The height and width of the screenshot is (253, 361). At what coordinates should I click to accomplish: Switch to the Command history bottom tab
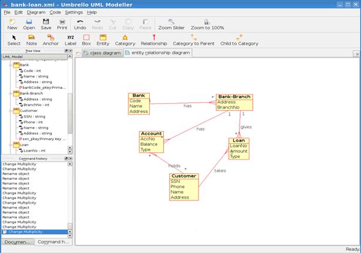pos(53,242)
